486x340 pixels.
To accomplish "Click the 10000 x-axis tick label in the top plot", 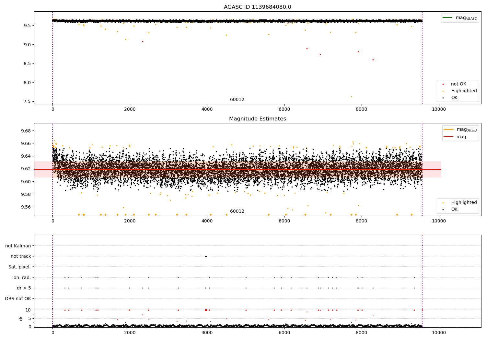I will (x=439, y=109).
